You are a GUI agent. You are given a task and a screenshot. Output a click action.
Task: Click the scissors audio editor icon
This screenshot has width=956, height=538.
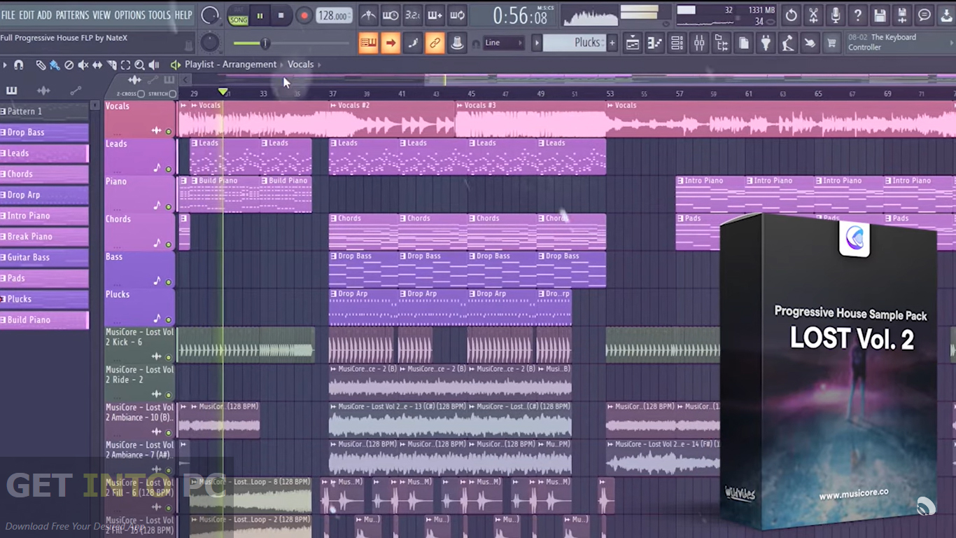click(813, 15)
